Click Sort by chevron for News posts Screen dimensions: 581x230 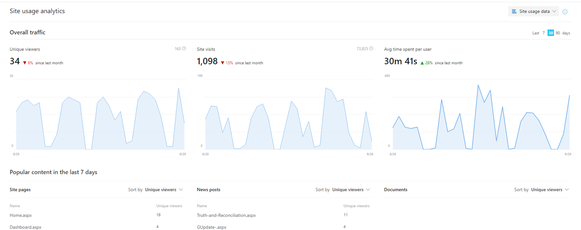(368, 189)
